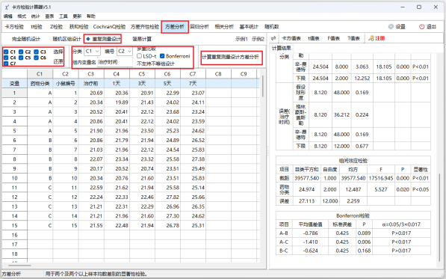Click the 设置 gear icon

(x=391, y=26)
